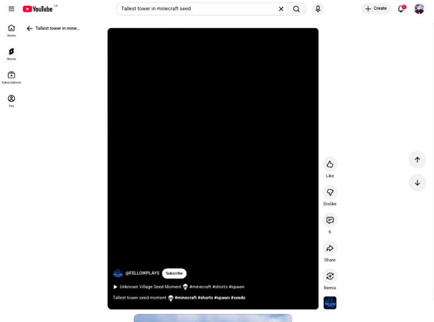
Task: Open Shorts in sidebar
Action: point(11,54)
